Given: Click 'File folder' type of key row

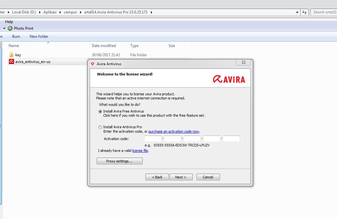Looking at the screenshot, I should pos(139,55).
